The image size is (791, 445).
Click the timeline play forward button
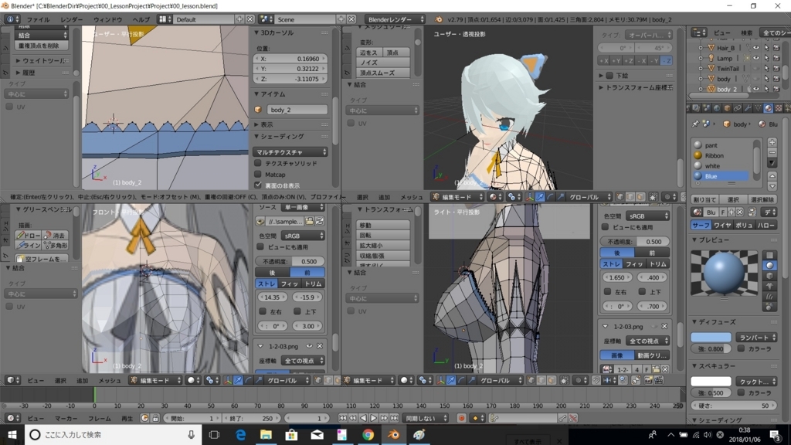pyautogui.click(x=374, y=418)
